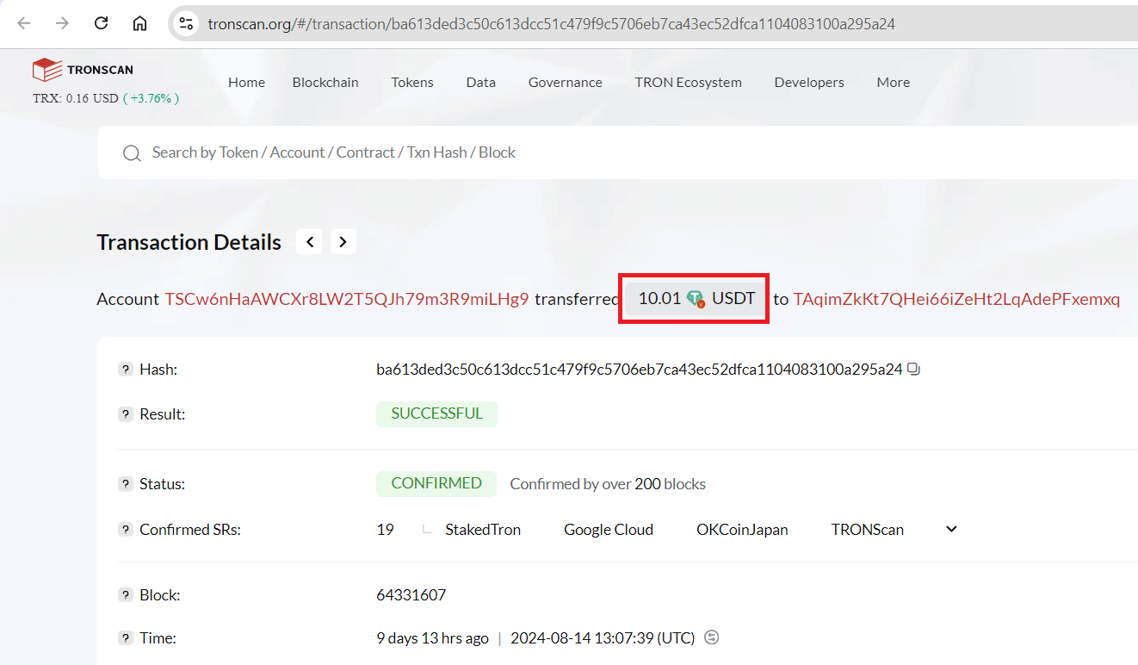The image size is (1138, 665).
Task: Click the TRONSCAN logo
Action: [x=83, y=70]
